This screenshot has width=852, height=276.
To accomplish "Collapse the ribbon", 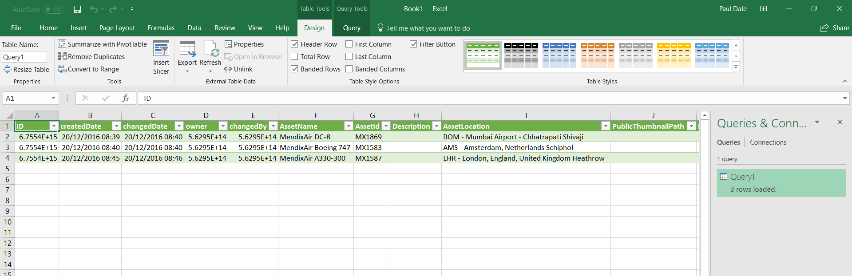I will coord(845,81).
